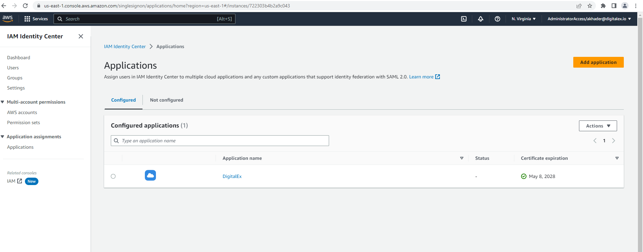
Task: Click the AWS logo home icon
Action: tap(8, 19)
